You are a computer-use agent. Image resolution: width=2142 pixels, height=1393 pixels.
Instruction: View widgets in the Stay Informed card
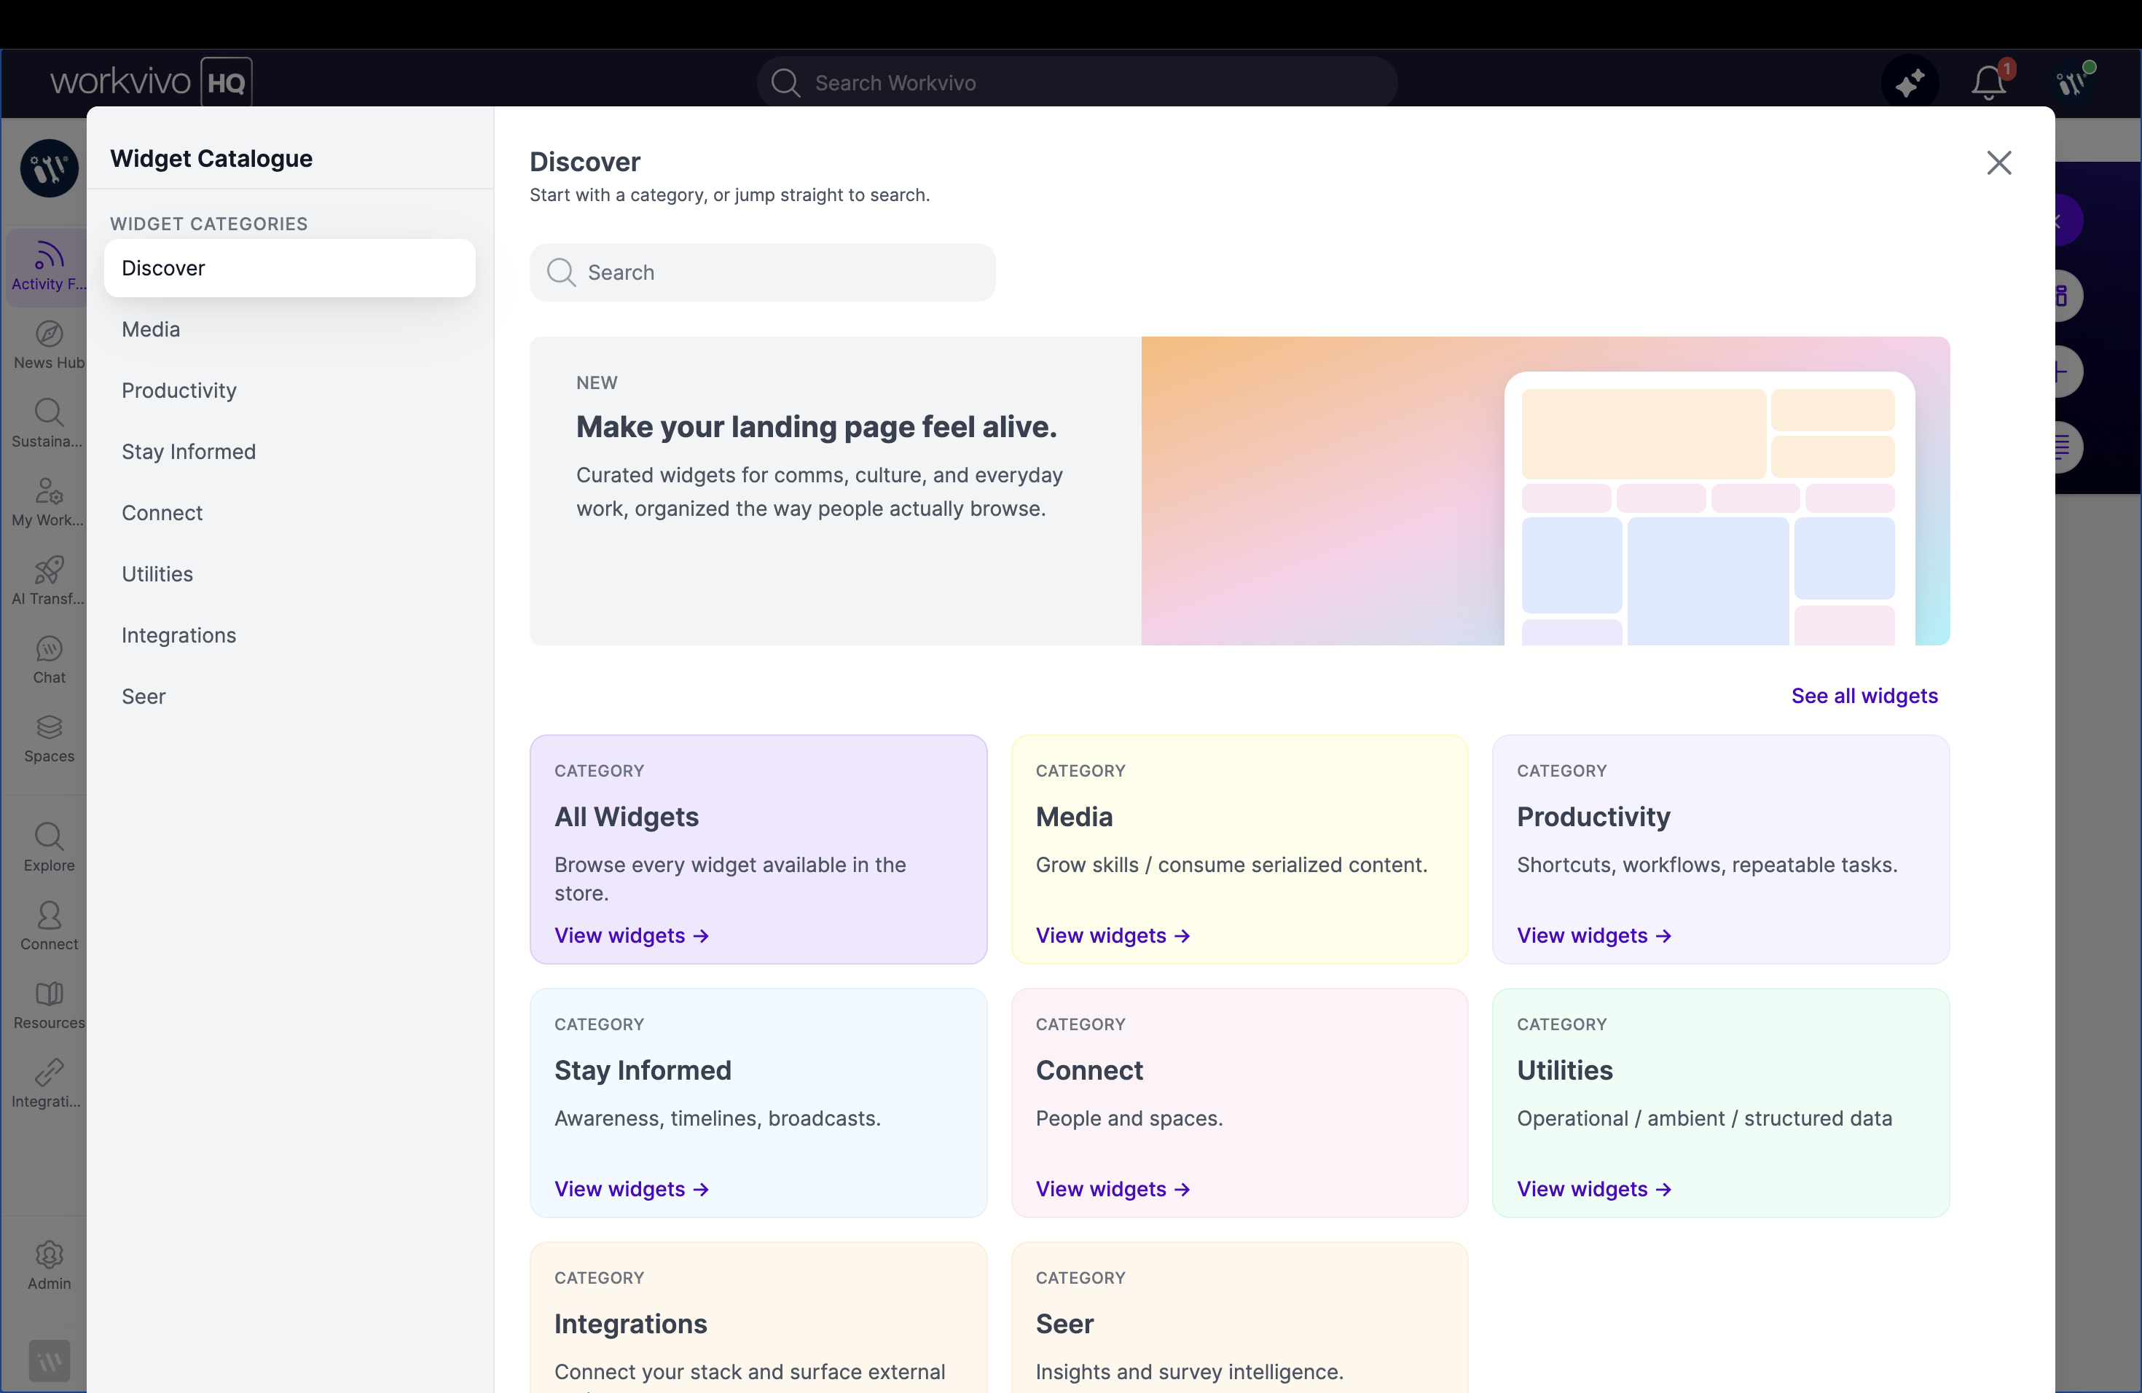tap(632, 1190)
